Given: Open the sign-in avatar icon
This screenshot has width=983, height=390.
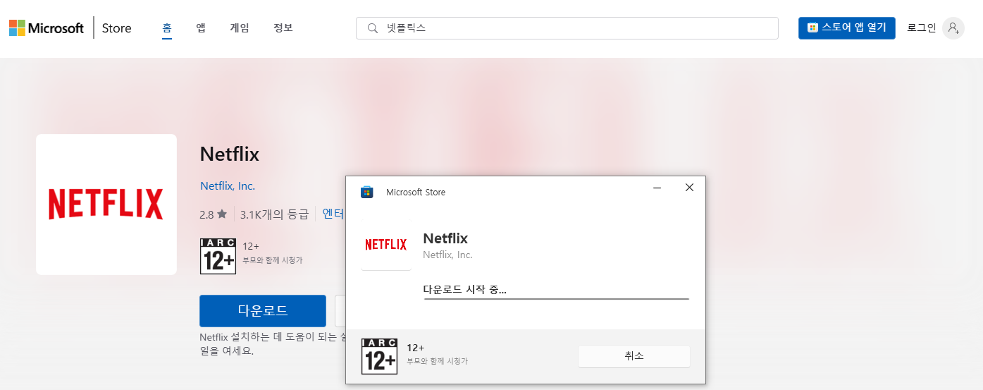Looking at the screenshot, I should pyautogui.click(x=953, y=28).
